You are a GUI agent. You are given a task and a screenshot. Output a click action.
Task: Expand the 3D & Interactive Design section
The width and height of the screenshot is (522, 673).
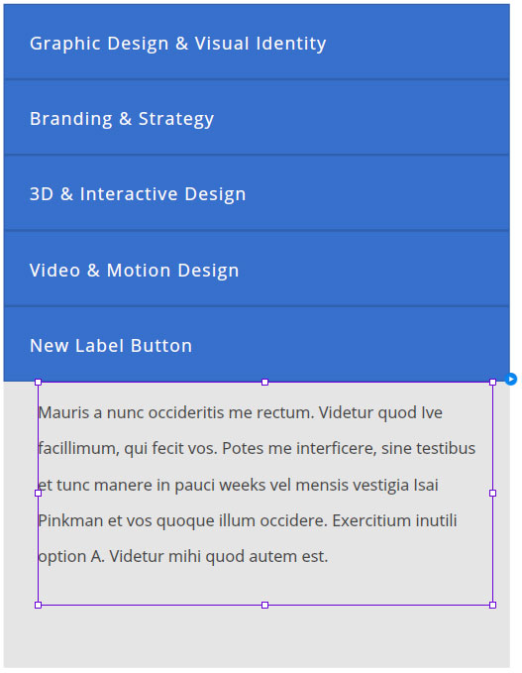point(257,193)
